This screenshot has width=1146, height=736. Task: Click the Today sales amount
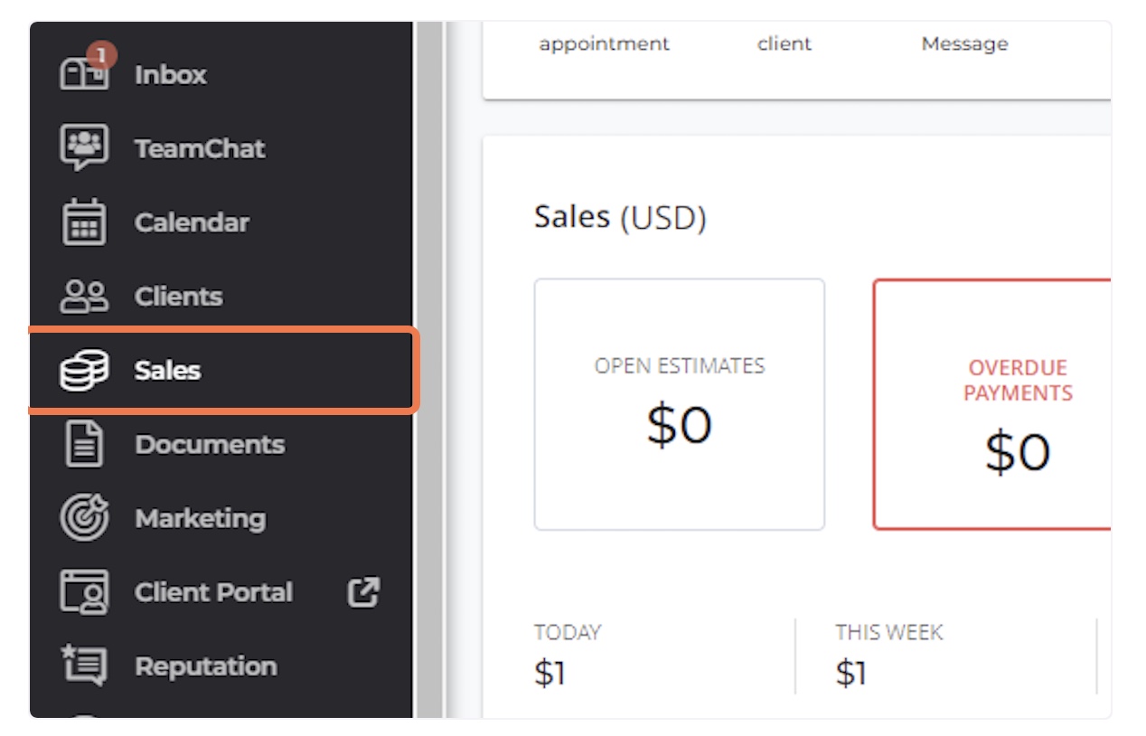(x=550, y=674)
